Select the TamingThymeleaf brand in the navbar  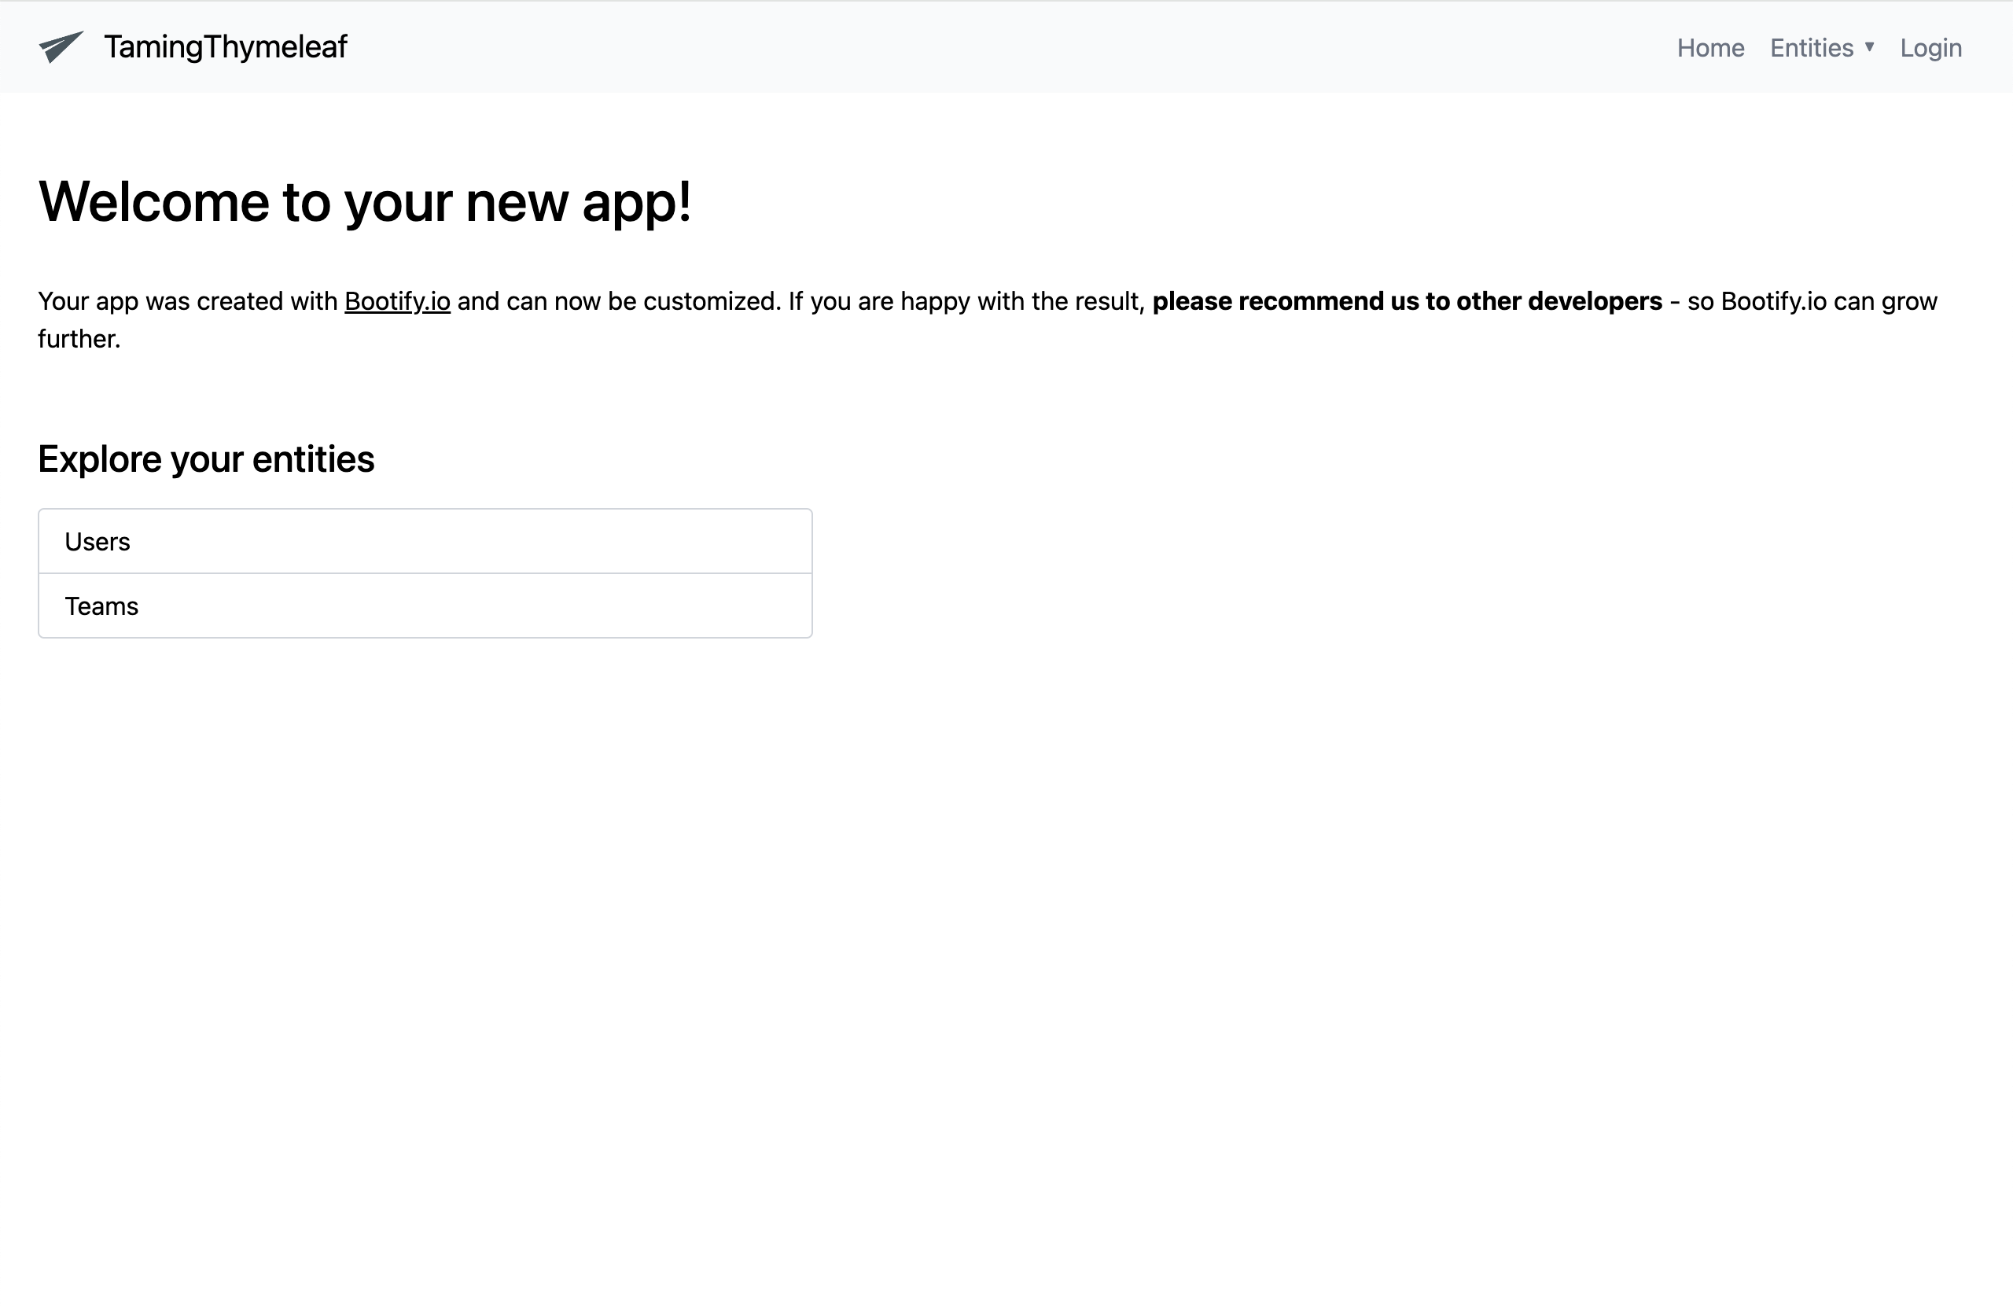point(223,47)
